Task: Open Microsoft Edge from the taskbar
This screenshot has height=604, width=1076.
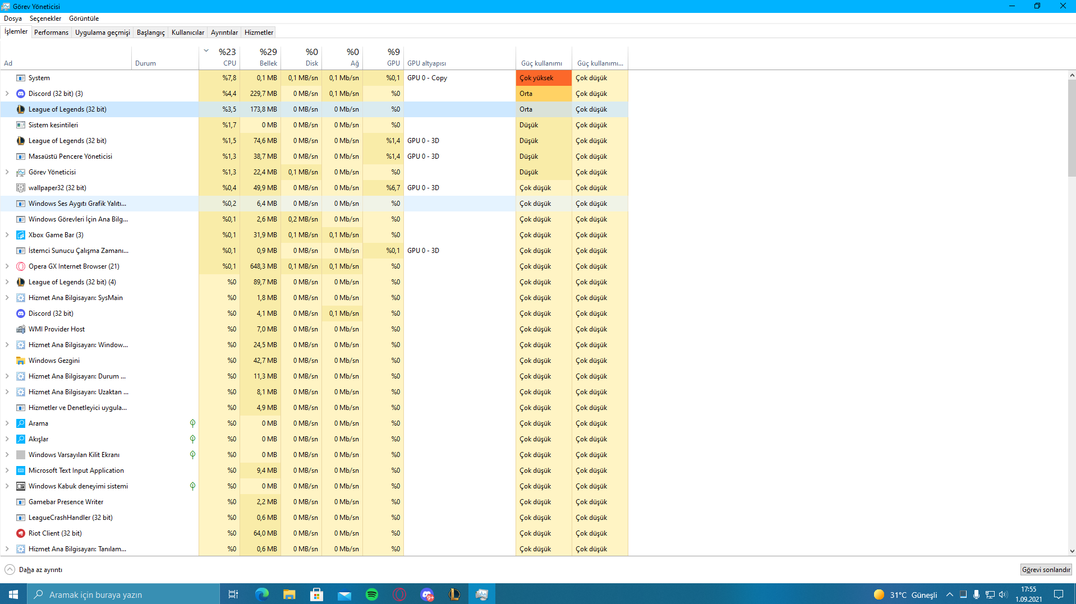Action: [x=262, y=594]
